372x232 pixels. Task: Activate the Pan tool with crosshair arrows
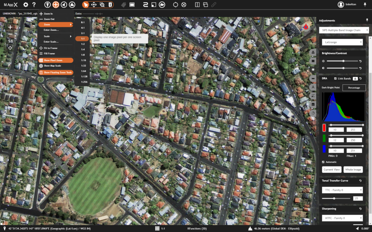pyautogui.click(x=94, y=5)
